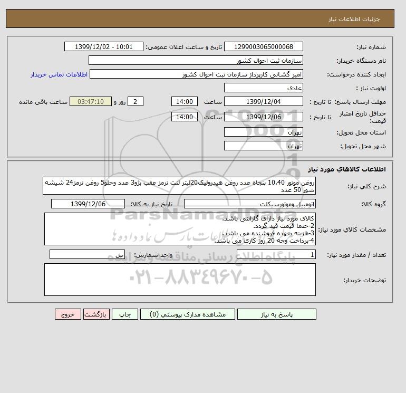Click the توضیحات خریدار label

(364, 280)
